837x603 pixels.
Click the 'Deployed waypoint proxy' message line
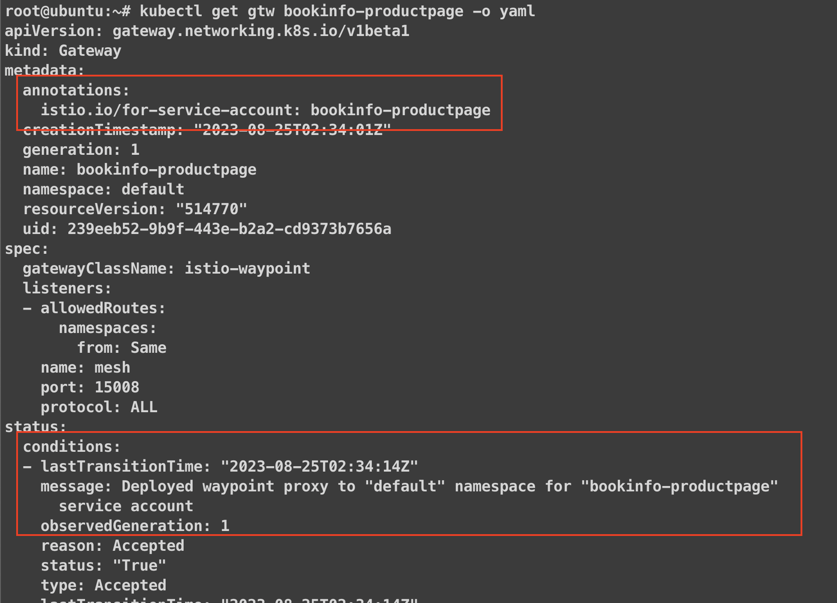tap(409, 486)
